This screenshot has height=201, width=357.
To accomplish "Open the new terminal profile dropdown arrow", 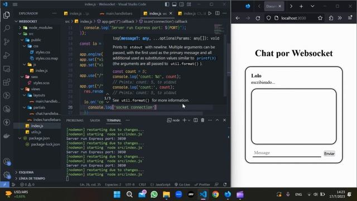I will pos(189,120).
